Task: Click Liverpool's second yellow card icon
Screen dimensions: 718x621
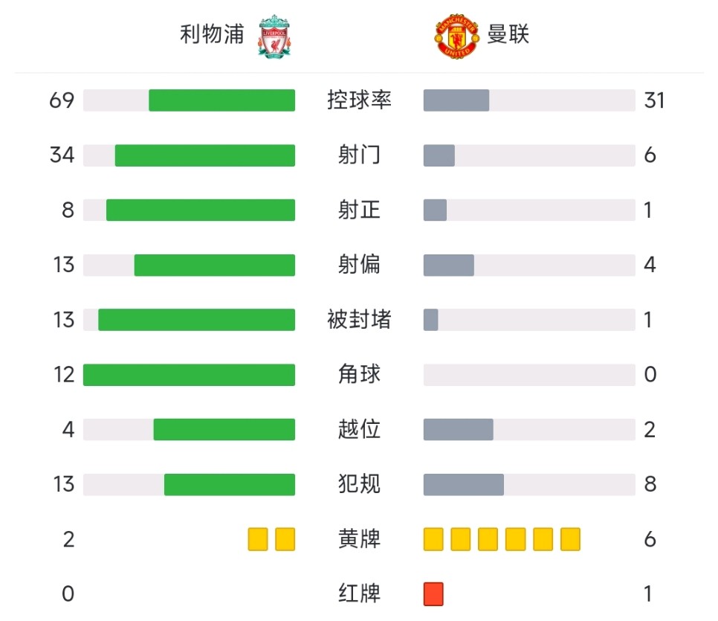Action: 285,539
